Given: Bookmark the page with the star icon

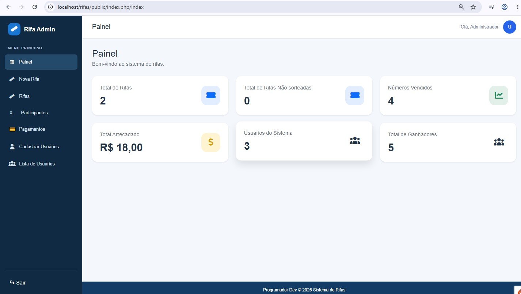Looking at the screenshot, I should (x=473, y=7).
